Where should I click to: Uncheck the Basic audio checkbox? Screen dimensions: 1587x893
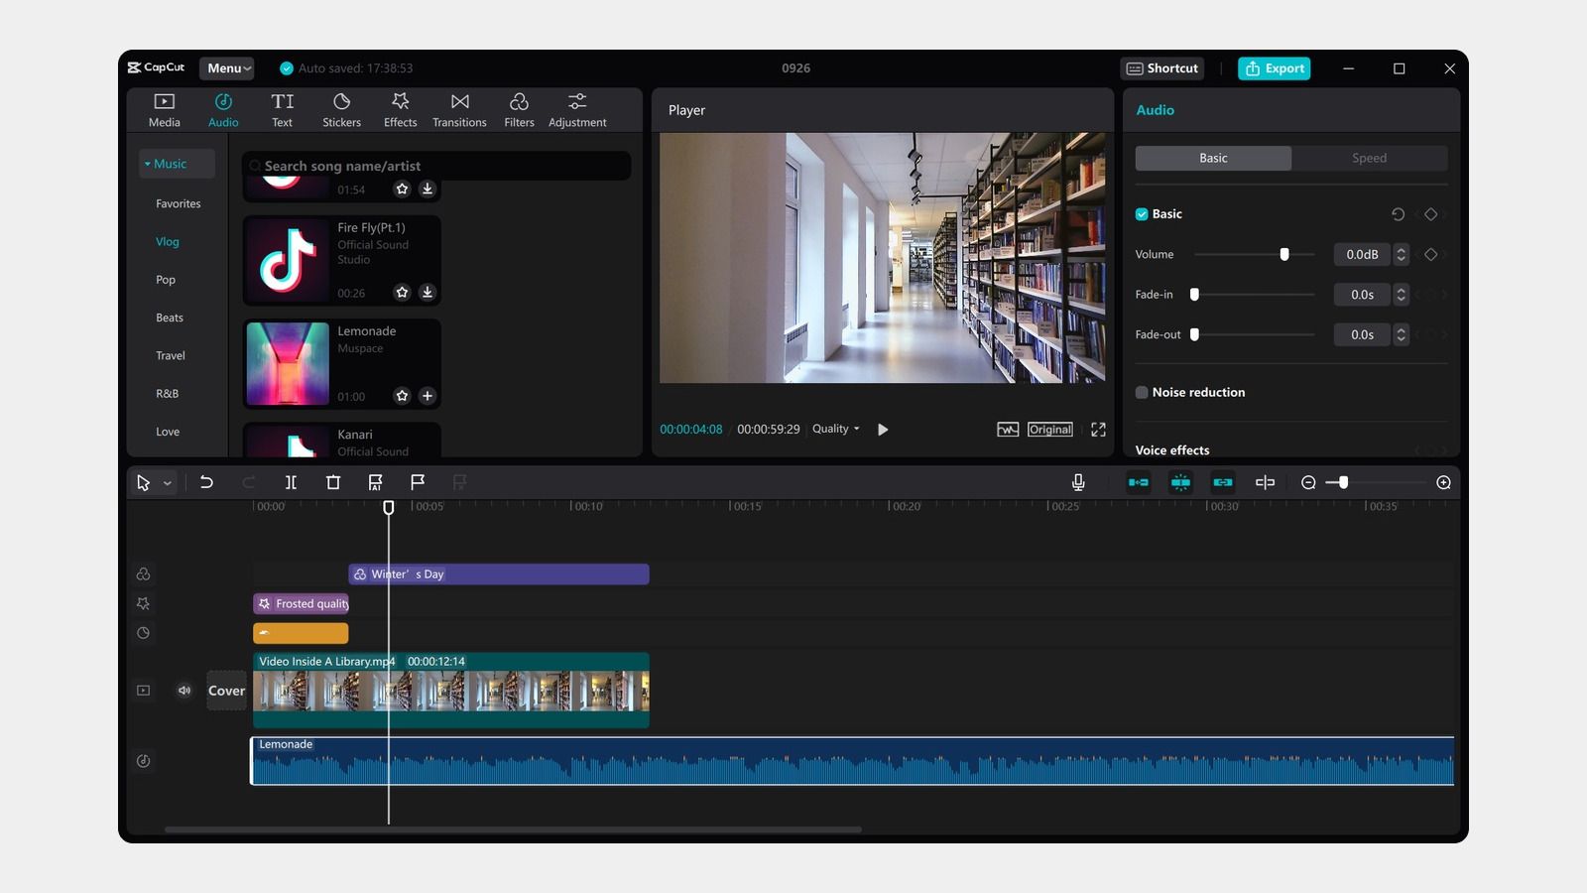click(x=1142, y=214)
